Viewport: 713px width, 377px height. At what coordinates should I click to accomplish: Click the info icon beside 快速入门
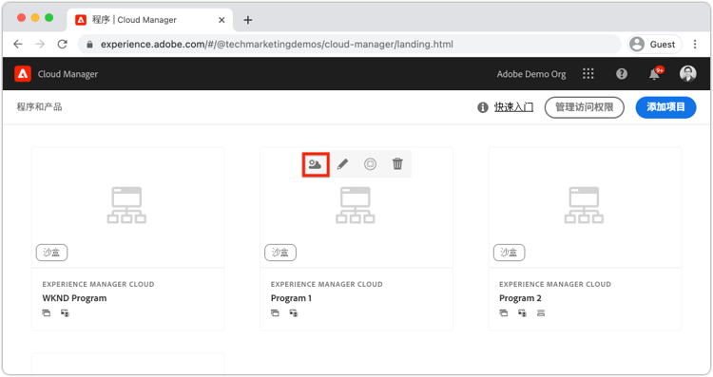(x=482, y=107)
